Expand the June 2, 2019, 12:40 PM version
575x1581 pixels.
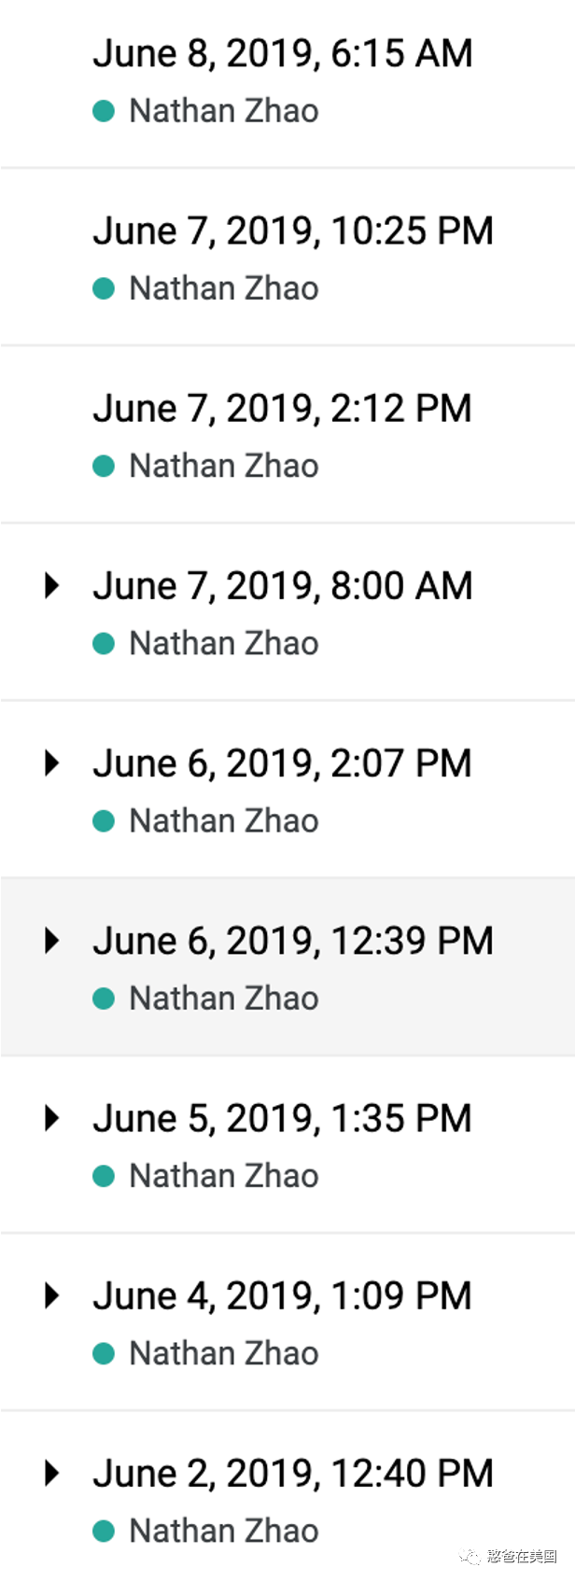pyautogui.click(x=52, y=1474)
